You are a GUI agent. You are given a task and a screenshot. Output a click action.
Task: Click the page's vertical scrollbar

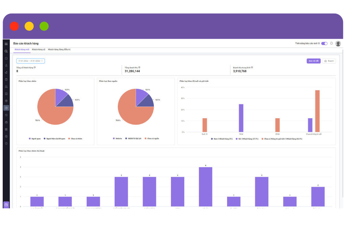pyautogui.click(x=343, y=124)
